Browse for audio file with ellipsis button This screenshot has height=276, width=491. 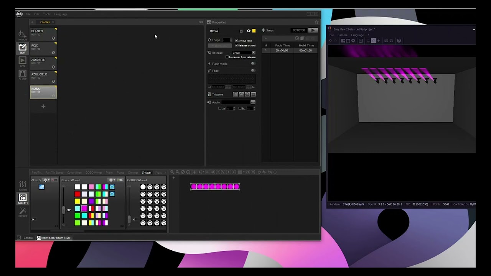click(x=253, y=102)
